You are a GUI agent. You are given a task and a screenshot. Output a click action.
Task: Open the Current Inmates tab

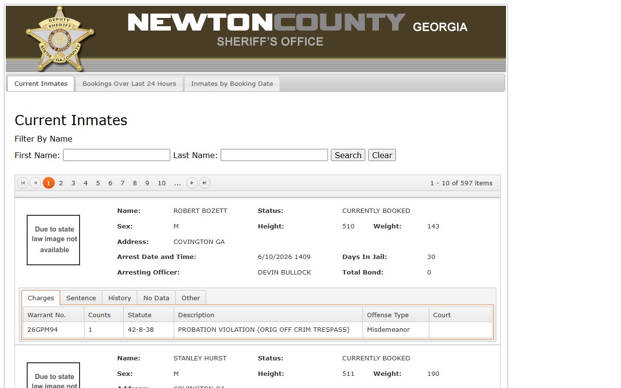click(41, 83)
